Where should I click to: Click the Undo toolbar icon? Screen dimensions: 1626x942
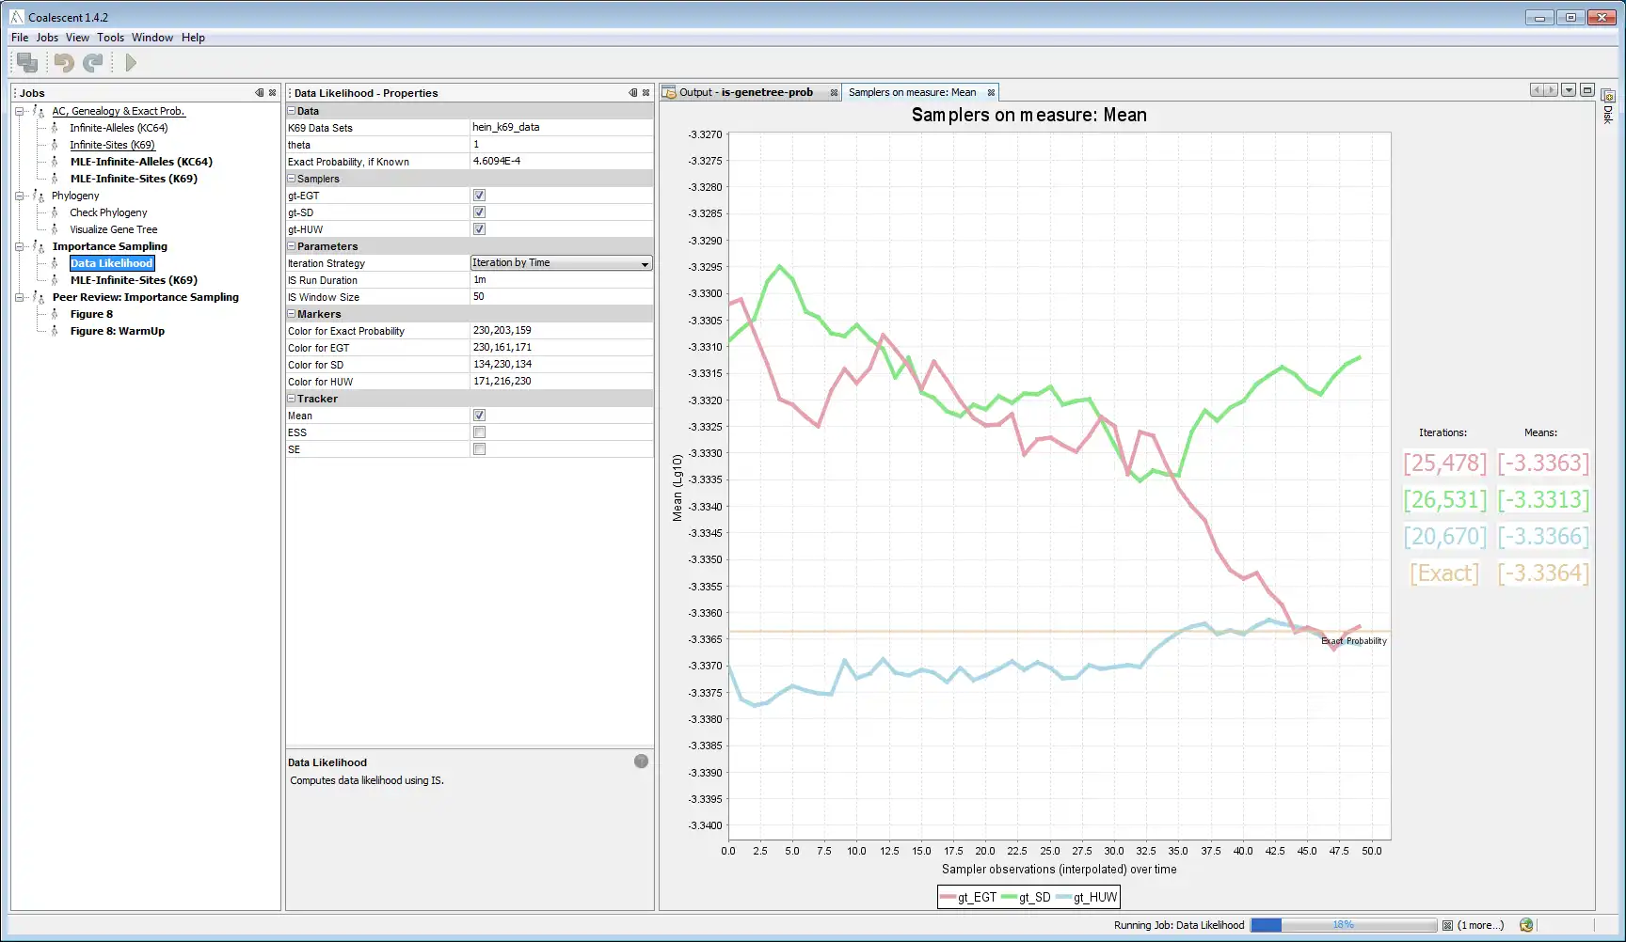pyautogui.click(x=64, y=63)
